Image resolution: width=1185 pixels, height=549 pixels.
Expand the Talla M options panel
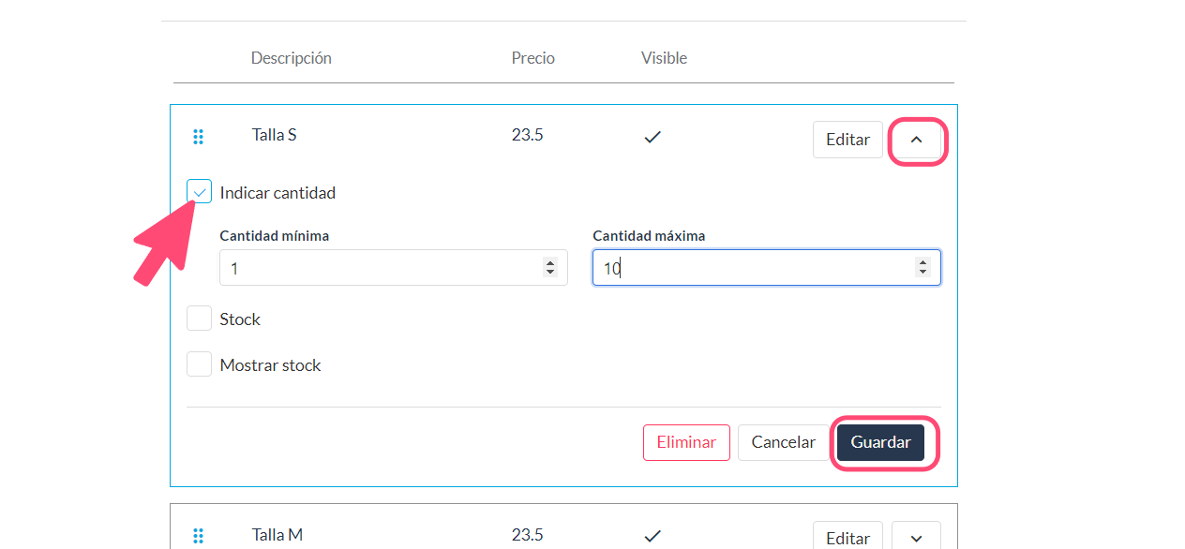click(917, 538)
